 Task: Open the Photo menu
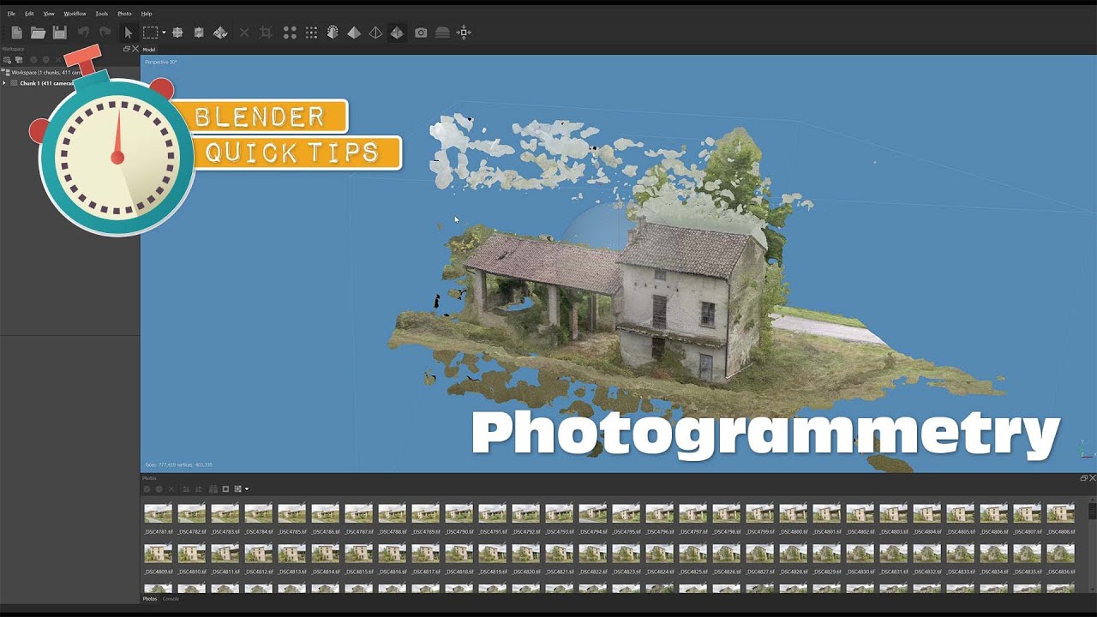point(124,14)
